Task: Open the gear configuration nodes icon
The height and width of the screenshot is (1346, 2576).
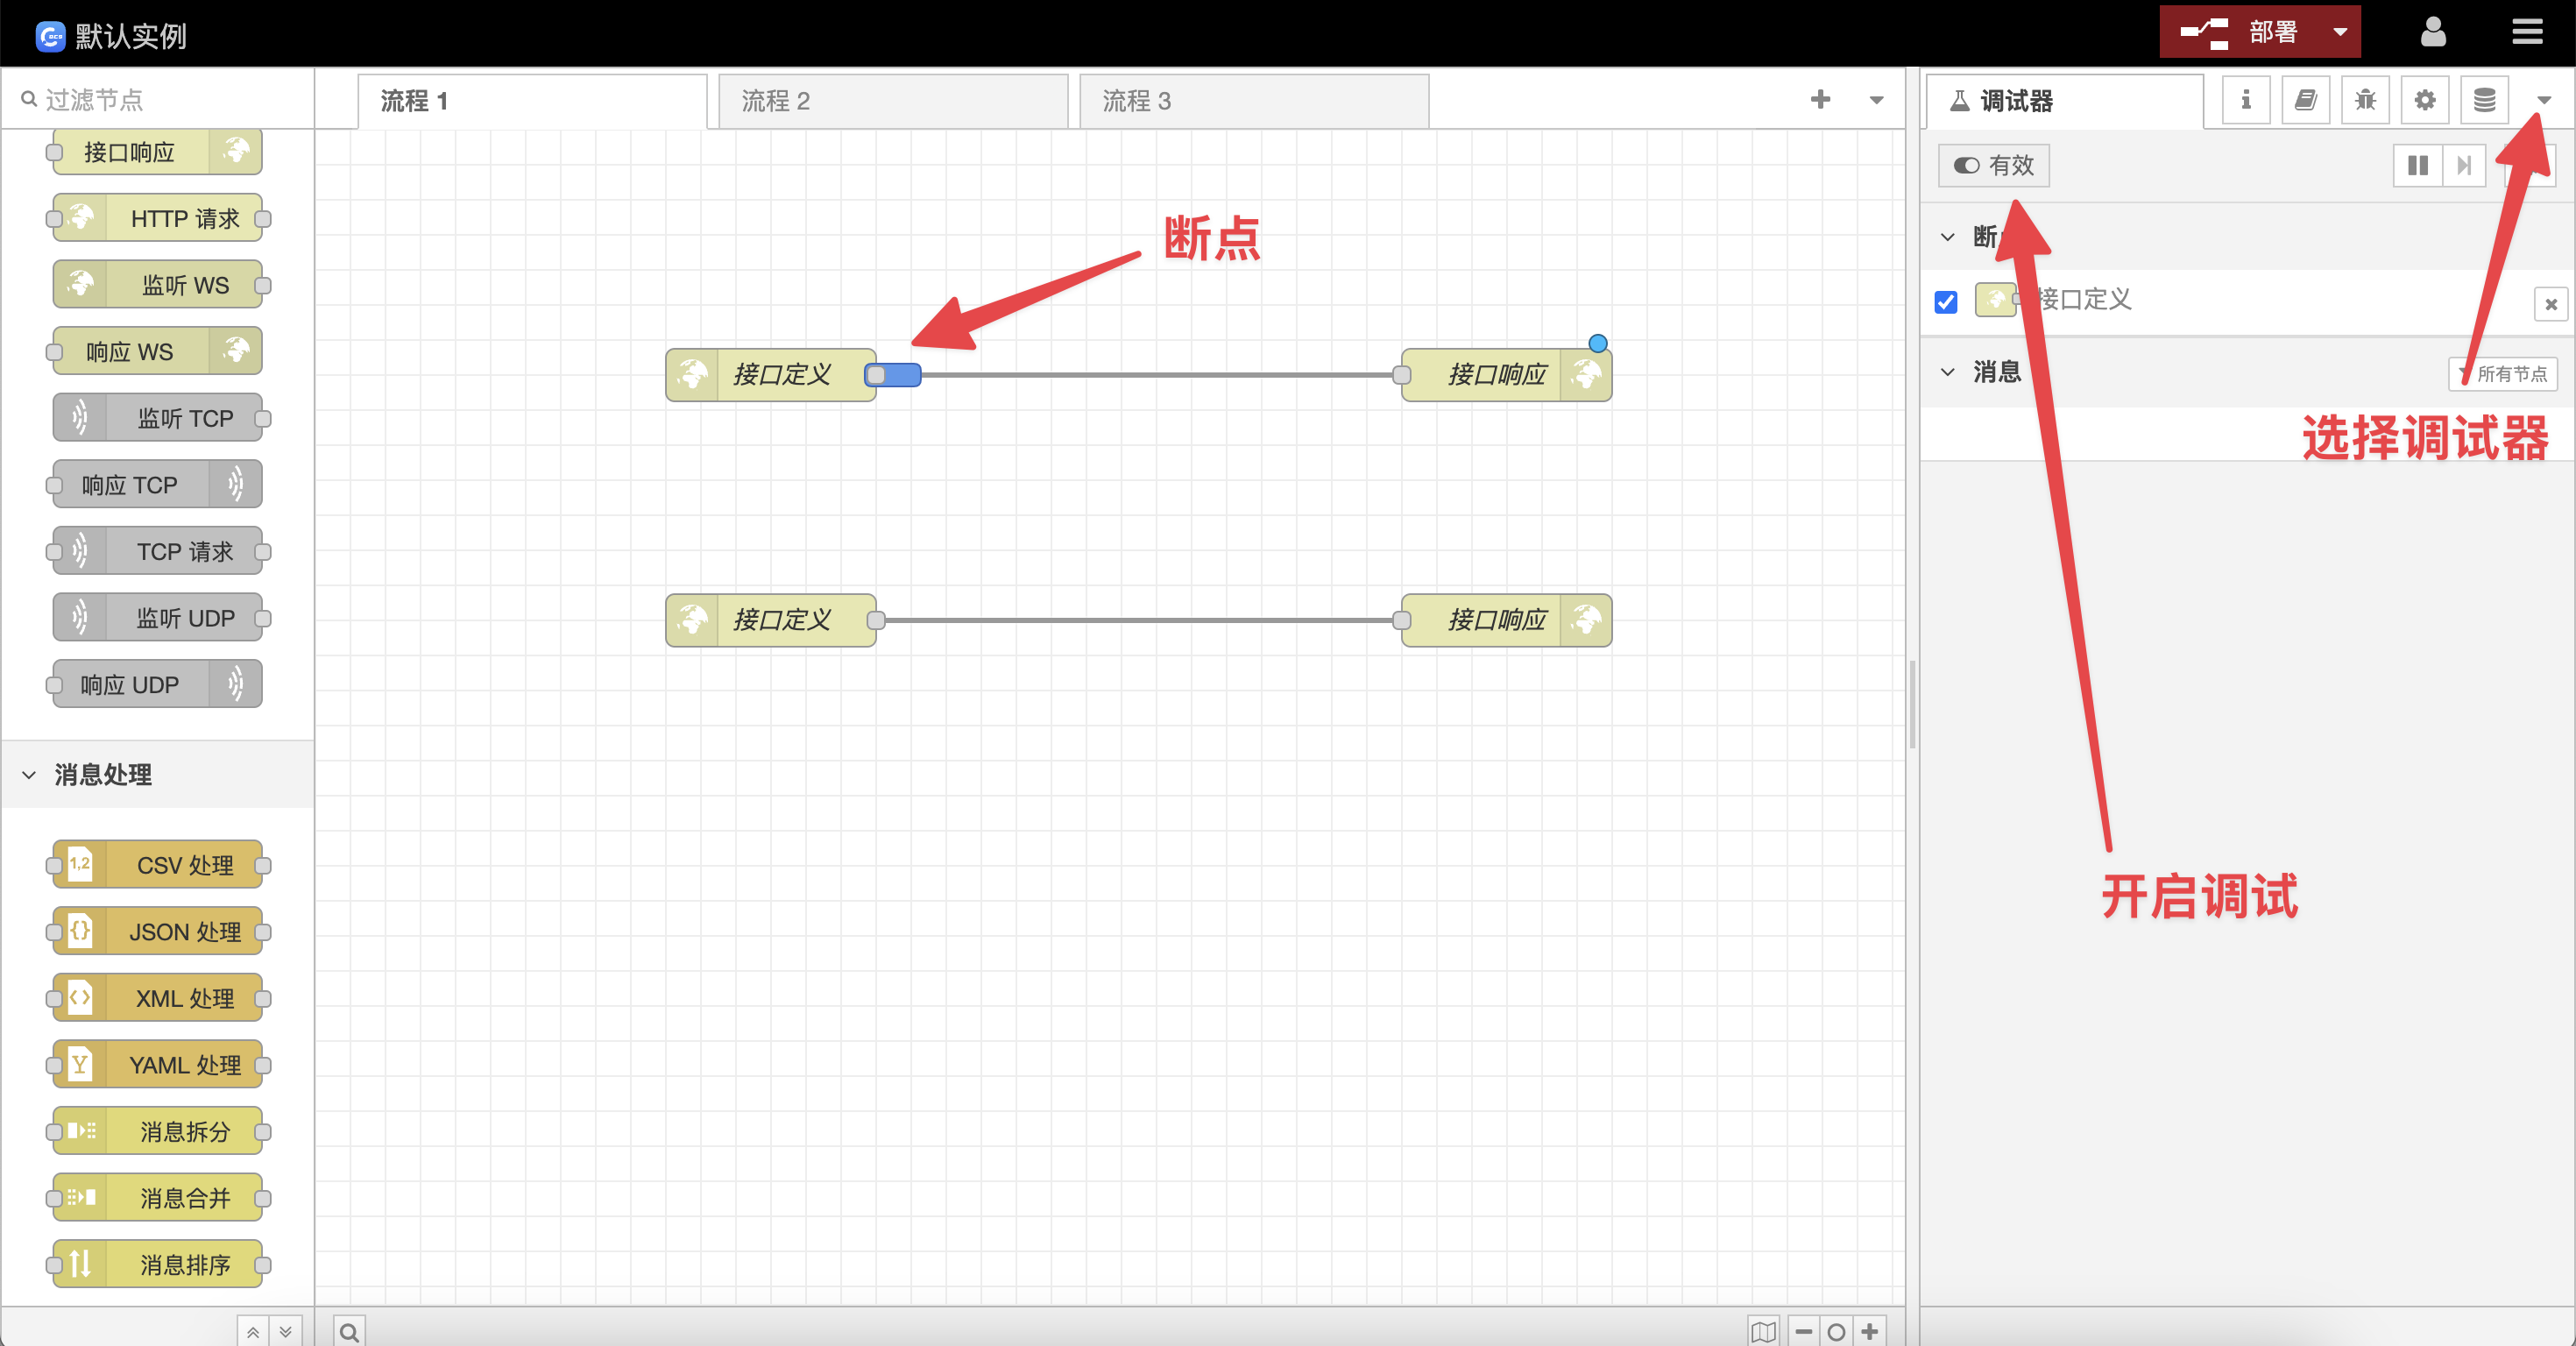Action: pos(2425,100)
